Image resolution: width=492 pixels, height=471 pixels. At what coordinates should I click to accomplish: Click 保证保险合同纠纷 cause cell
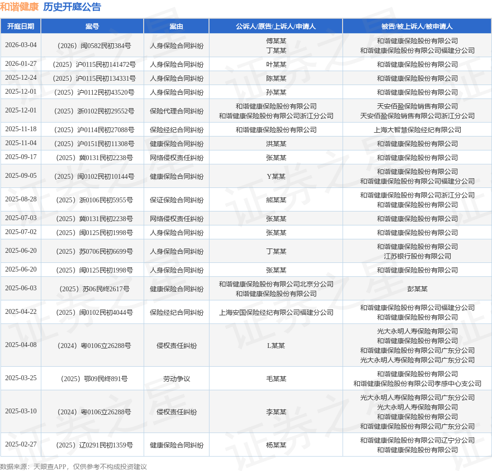pyautogui.click(x=176, y=200)
